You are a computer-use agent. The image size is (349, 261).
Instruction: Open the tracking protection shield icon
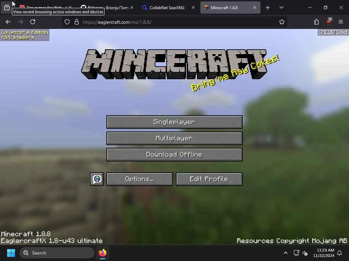click(67, 22)
